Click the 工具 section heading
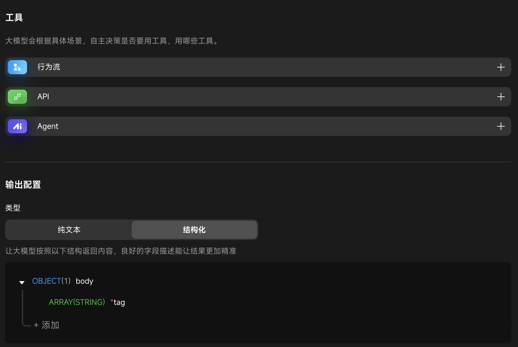 click(14, 18)
